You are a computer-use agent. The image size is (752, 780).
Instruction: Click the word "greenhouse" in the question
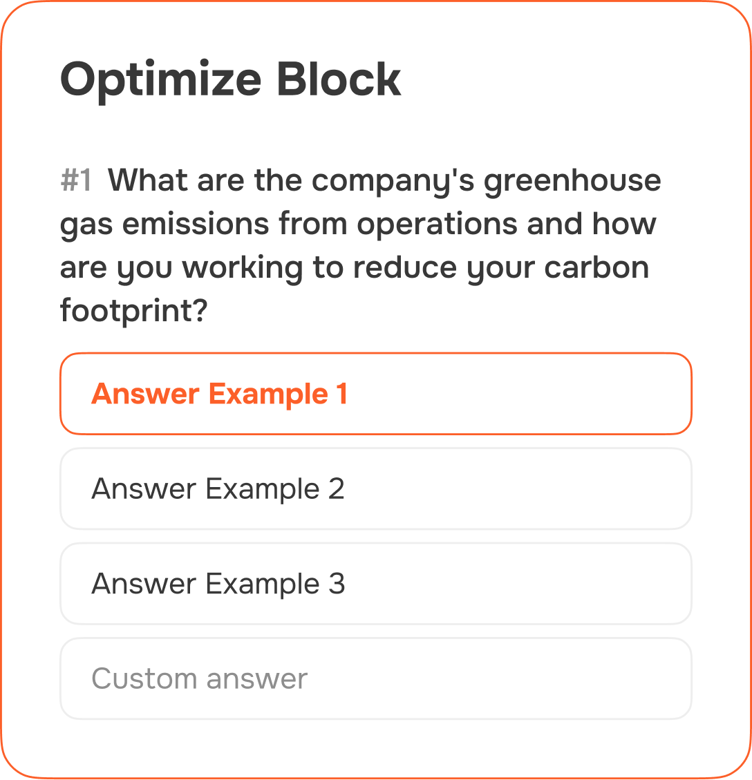pos(572,181)
